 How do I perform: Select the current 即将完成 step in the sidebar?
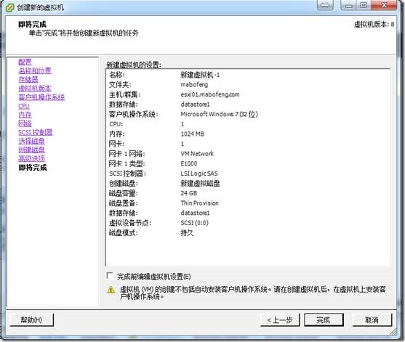(x=33, y=168)
